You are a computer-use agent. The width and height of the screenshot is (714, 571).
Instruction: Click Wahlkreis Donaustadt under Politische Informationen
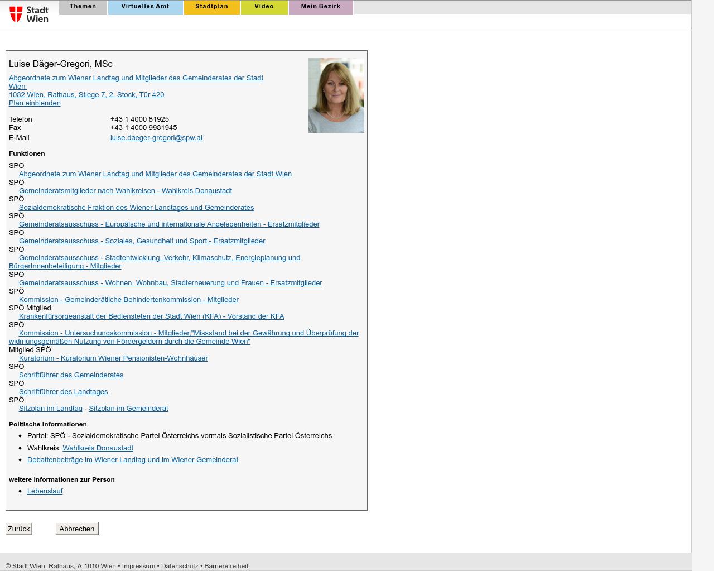(98, 448)
